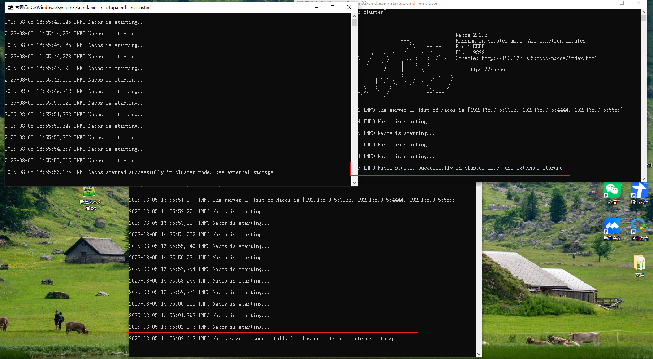This screenshot has height=359, width=653.
Task: Launch 微信 WeChat desktop shortcut
Action: pos(612,193)
